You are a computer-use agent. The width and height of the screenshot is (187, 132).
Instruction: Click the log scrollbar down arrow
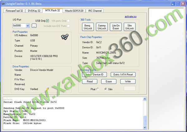pyautogui.click(x=145, y=127)
